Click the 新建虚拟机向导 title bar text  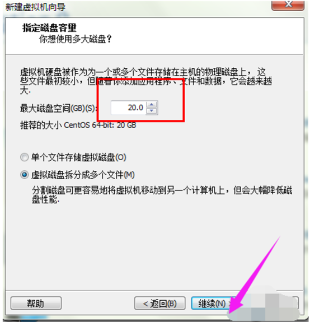coord(35,7)
